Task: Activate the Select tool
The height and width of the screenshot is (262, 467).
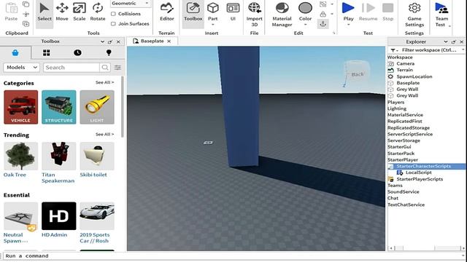Action: tap(45, 12)
